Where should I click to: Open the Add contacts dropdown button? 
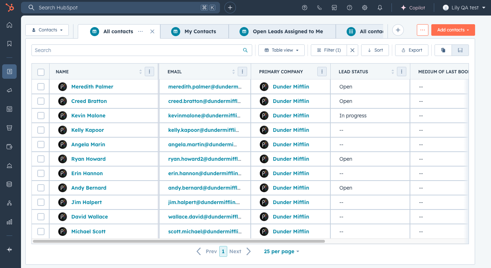453,30
